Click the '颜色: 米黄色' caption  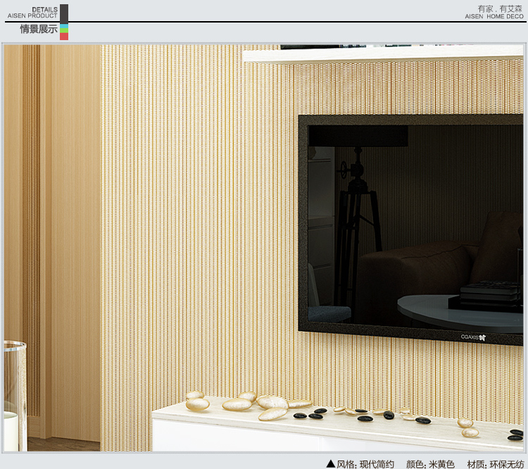pyautogui.click(x=430, y=464)
